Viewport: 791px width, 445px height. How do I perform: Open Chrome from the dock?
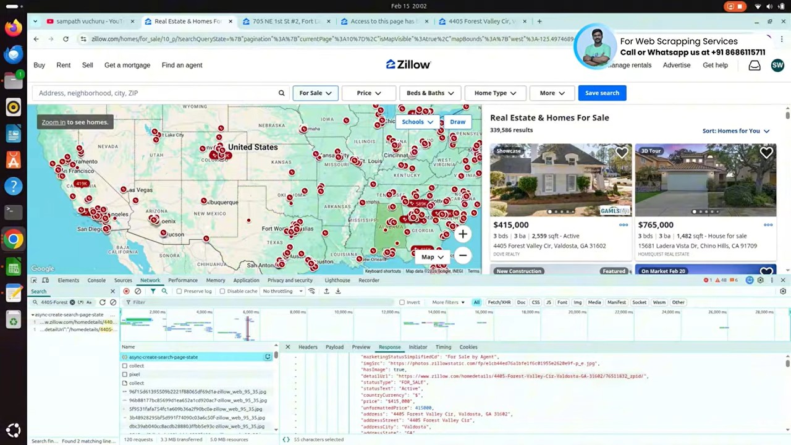coord(13,239)
